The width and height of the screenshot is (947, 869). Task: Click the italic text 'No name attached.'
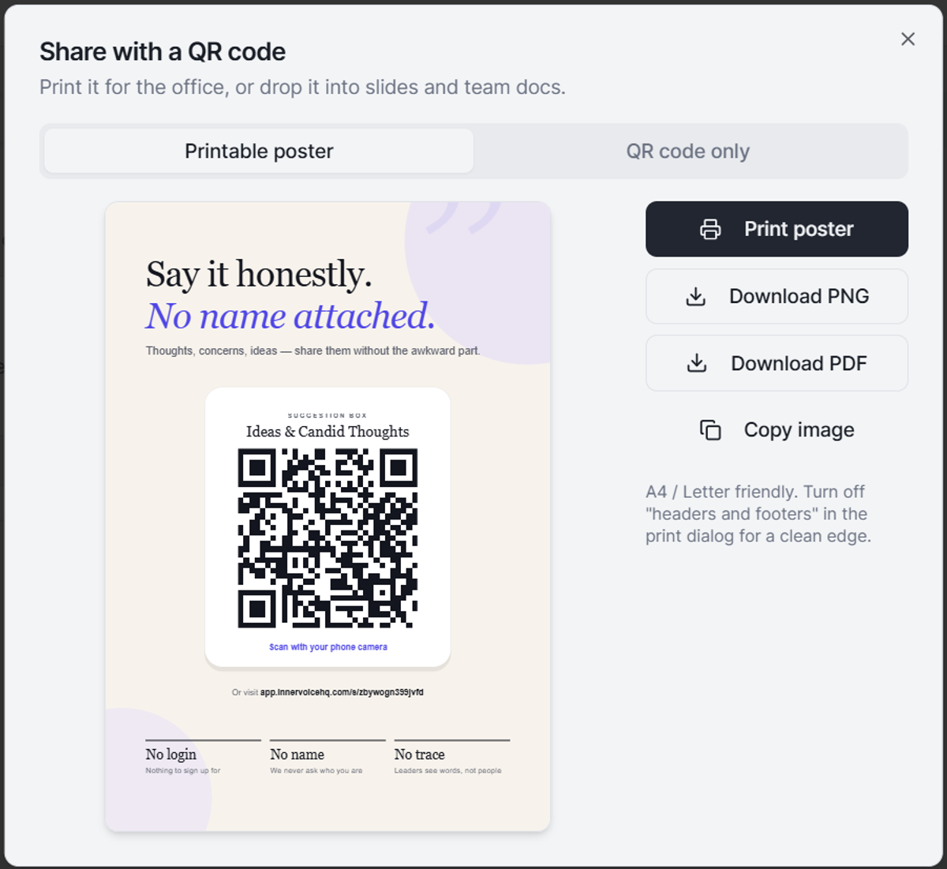coord(290,316)
